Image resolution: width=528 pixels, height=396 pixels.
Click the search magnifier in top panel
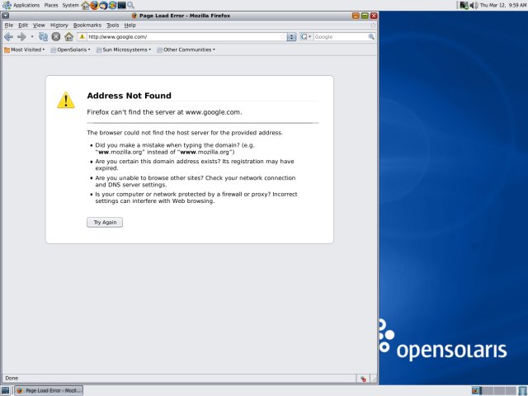[x=131, y=6]
